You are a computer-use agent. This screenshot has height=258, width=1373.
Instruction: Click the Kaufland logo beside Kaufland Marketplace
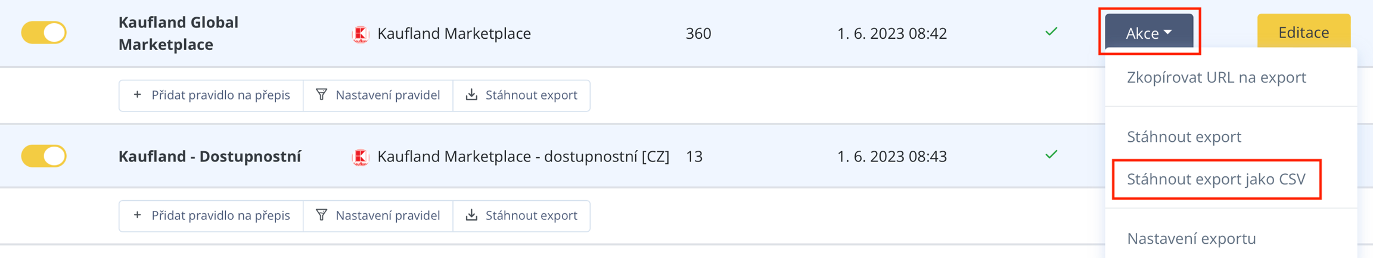tap(361, 34)
